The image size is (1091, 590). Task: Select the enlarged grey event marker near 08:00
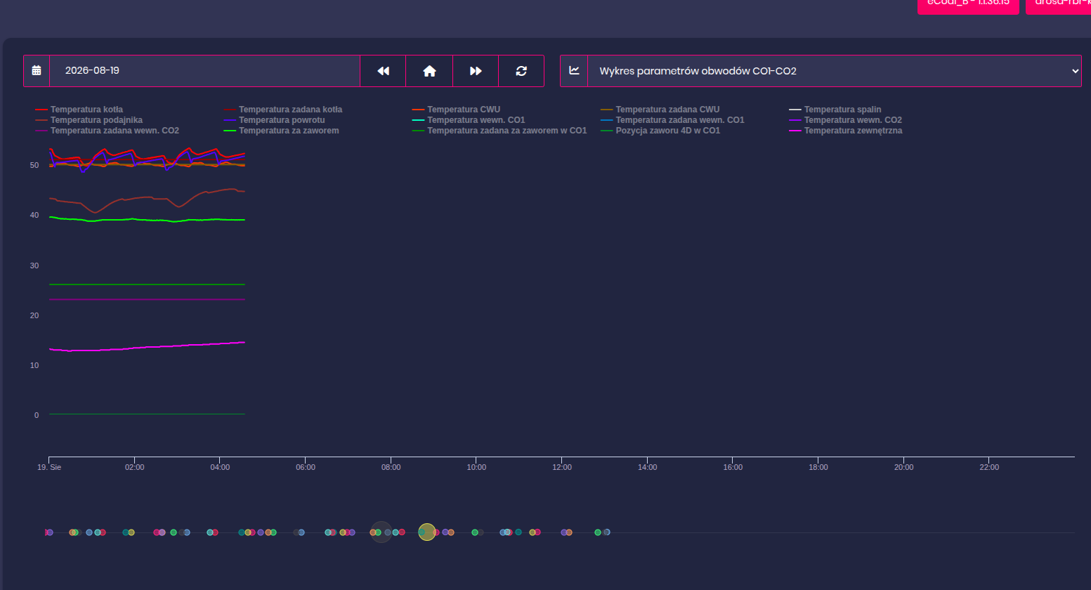pyautogui.click(x=381, y=532)
